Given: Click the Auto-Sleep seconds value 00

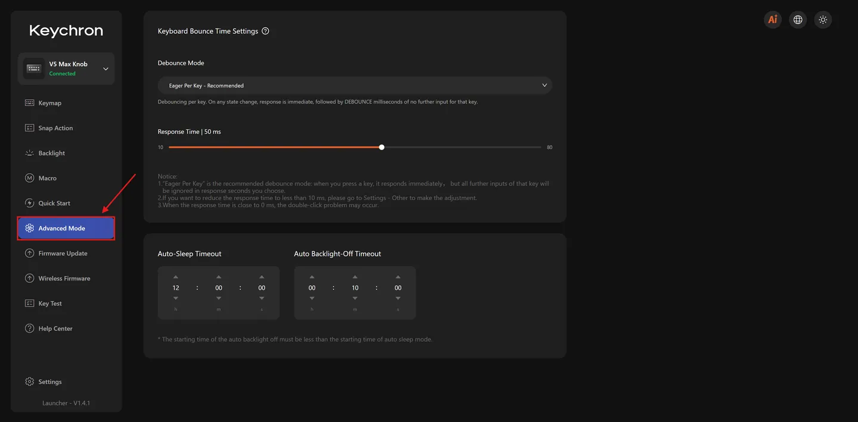Looking at the screenshot, I should 262,287.
